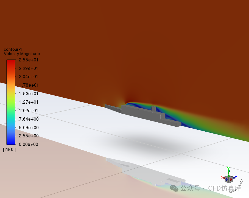Click the 2.29e+01 legend value
Screen dimensions: 249x198
29,68
